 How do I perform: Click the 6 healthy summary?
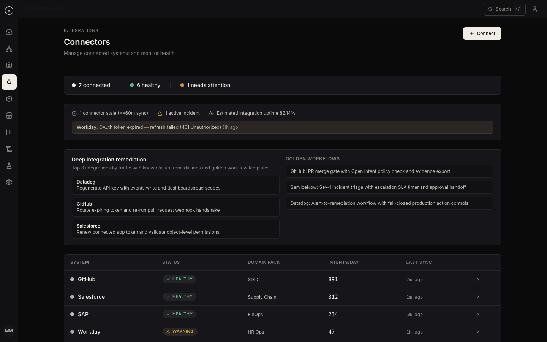click(x=145, y=85)
